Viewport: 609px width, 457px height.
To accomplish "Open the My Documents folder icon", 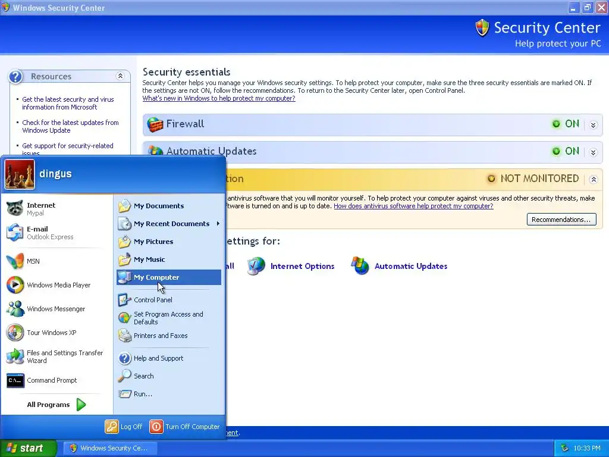I will [125, 205].
